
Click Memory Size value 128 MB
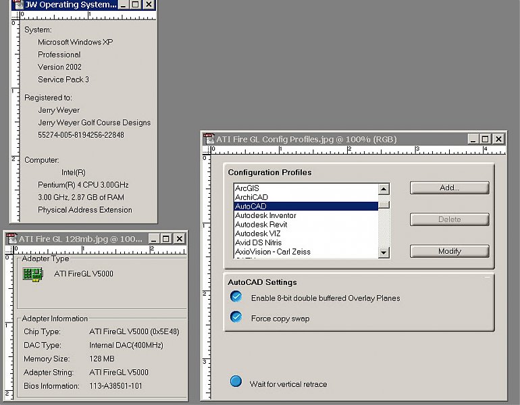(102, 359)
